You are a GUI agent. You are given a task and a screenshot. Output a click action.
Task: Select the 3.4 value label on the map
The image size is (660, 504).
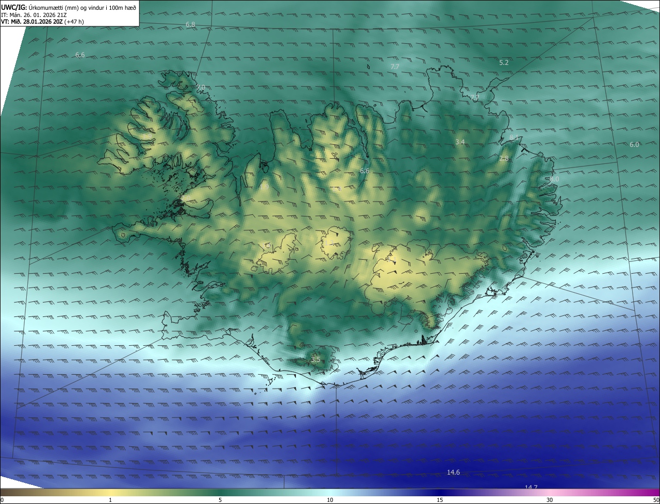coord(460,142)
